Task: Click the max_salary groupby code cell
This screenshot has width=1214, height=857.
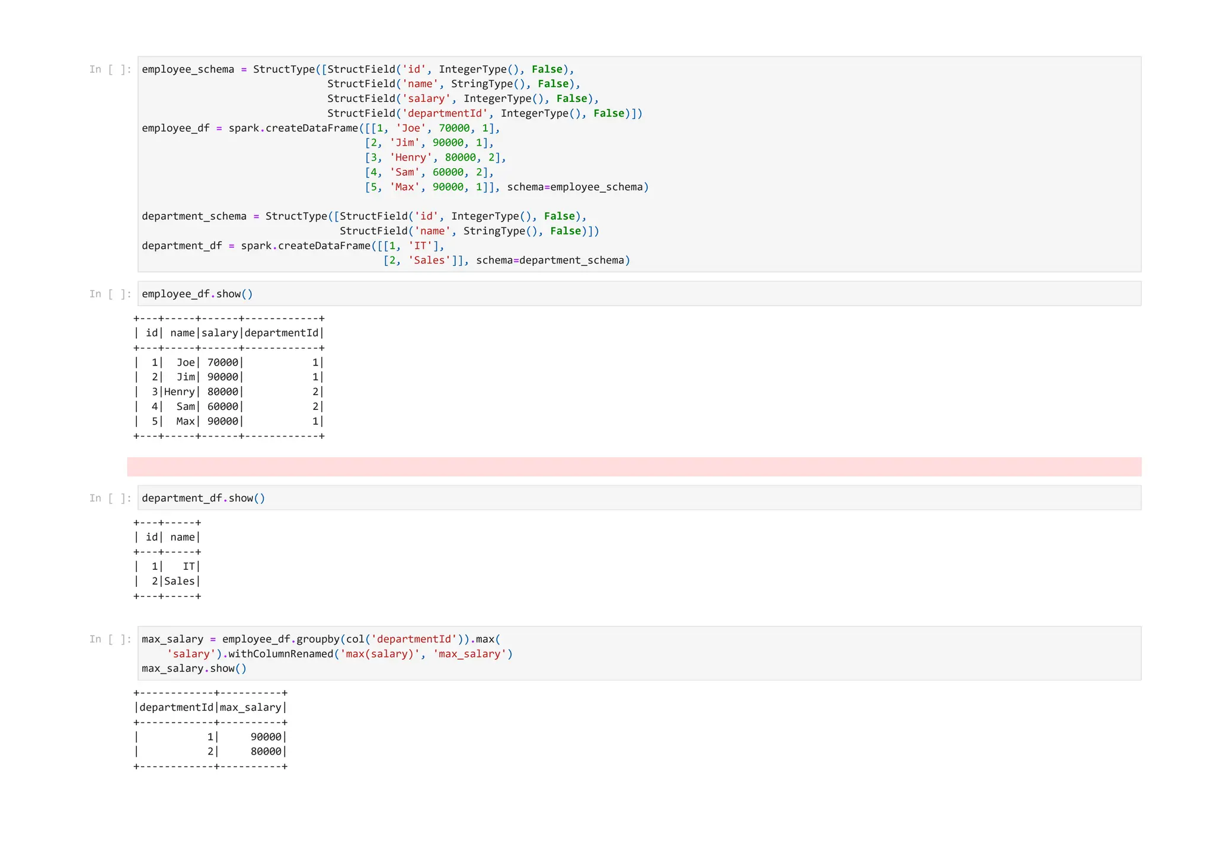Action: click(639, 653)
